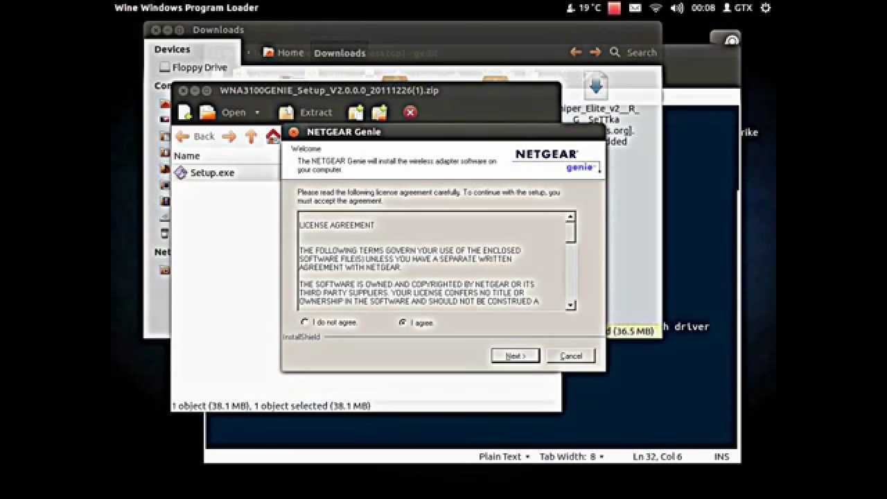Viewport: 887px width, 499px height.
Task: Select the "I agree" radio button
Action: point(403,322)
